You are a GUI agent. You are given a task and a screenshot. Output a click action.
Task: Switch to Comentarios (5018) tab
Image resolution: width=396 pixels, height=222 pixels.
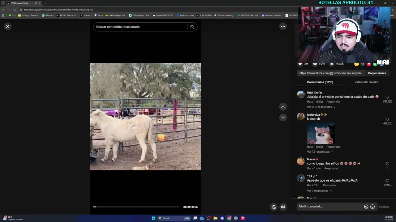click(x=320, y=82)
